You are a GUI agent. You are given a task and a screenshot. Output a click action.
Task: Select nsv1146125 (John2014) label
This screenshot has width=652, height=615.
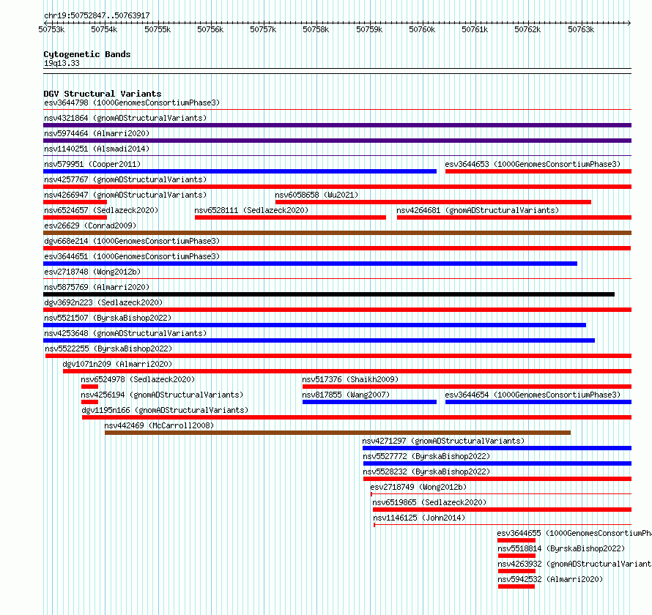(x=419, y=518)
